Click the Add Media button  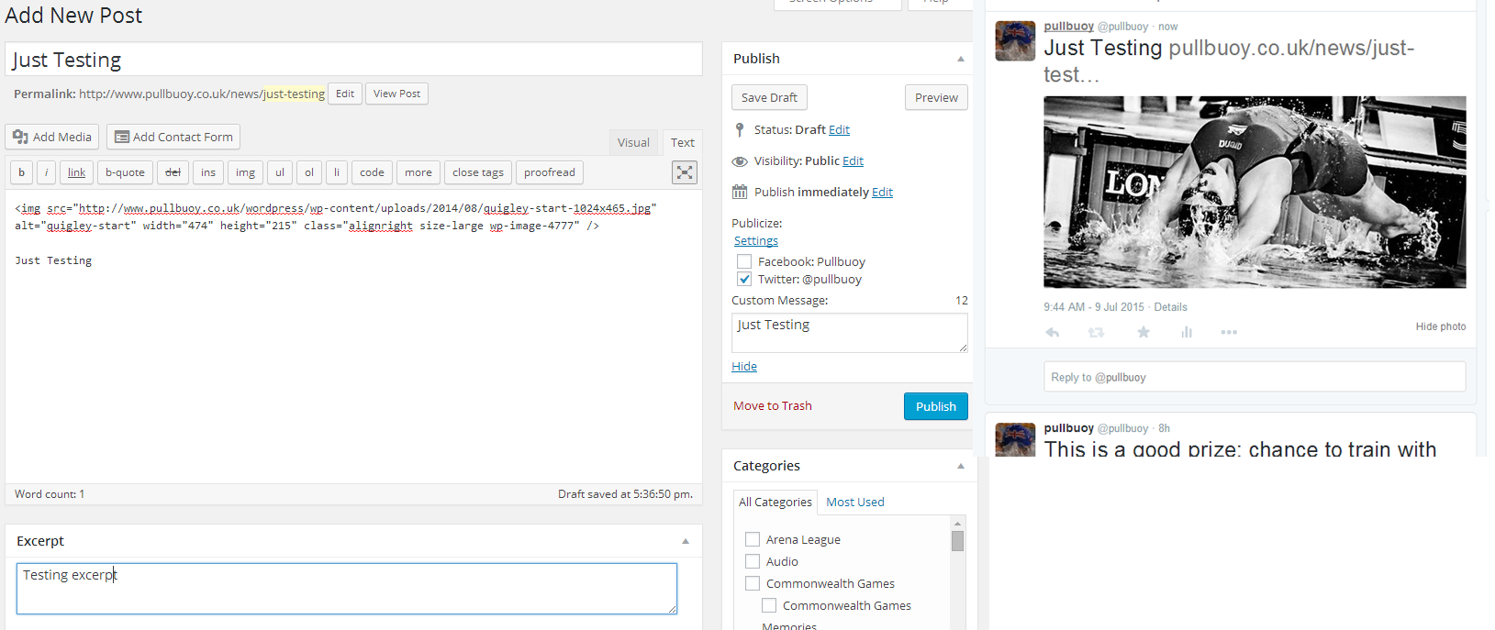coord(52,137)
